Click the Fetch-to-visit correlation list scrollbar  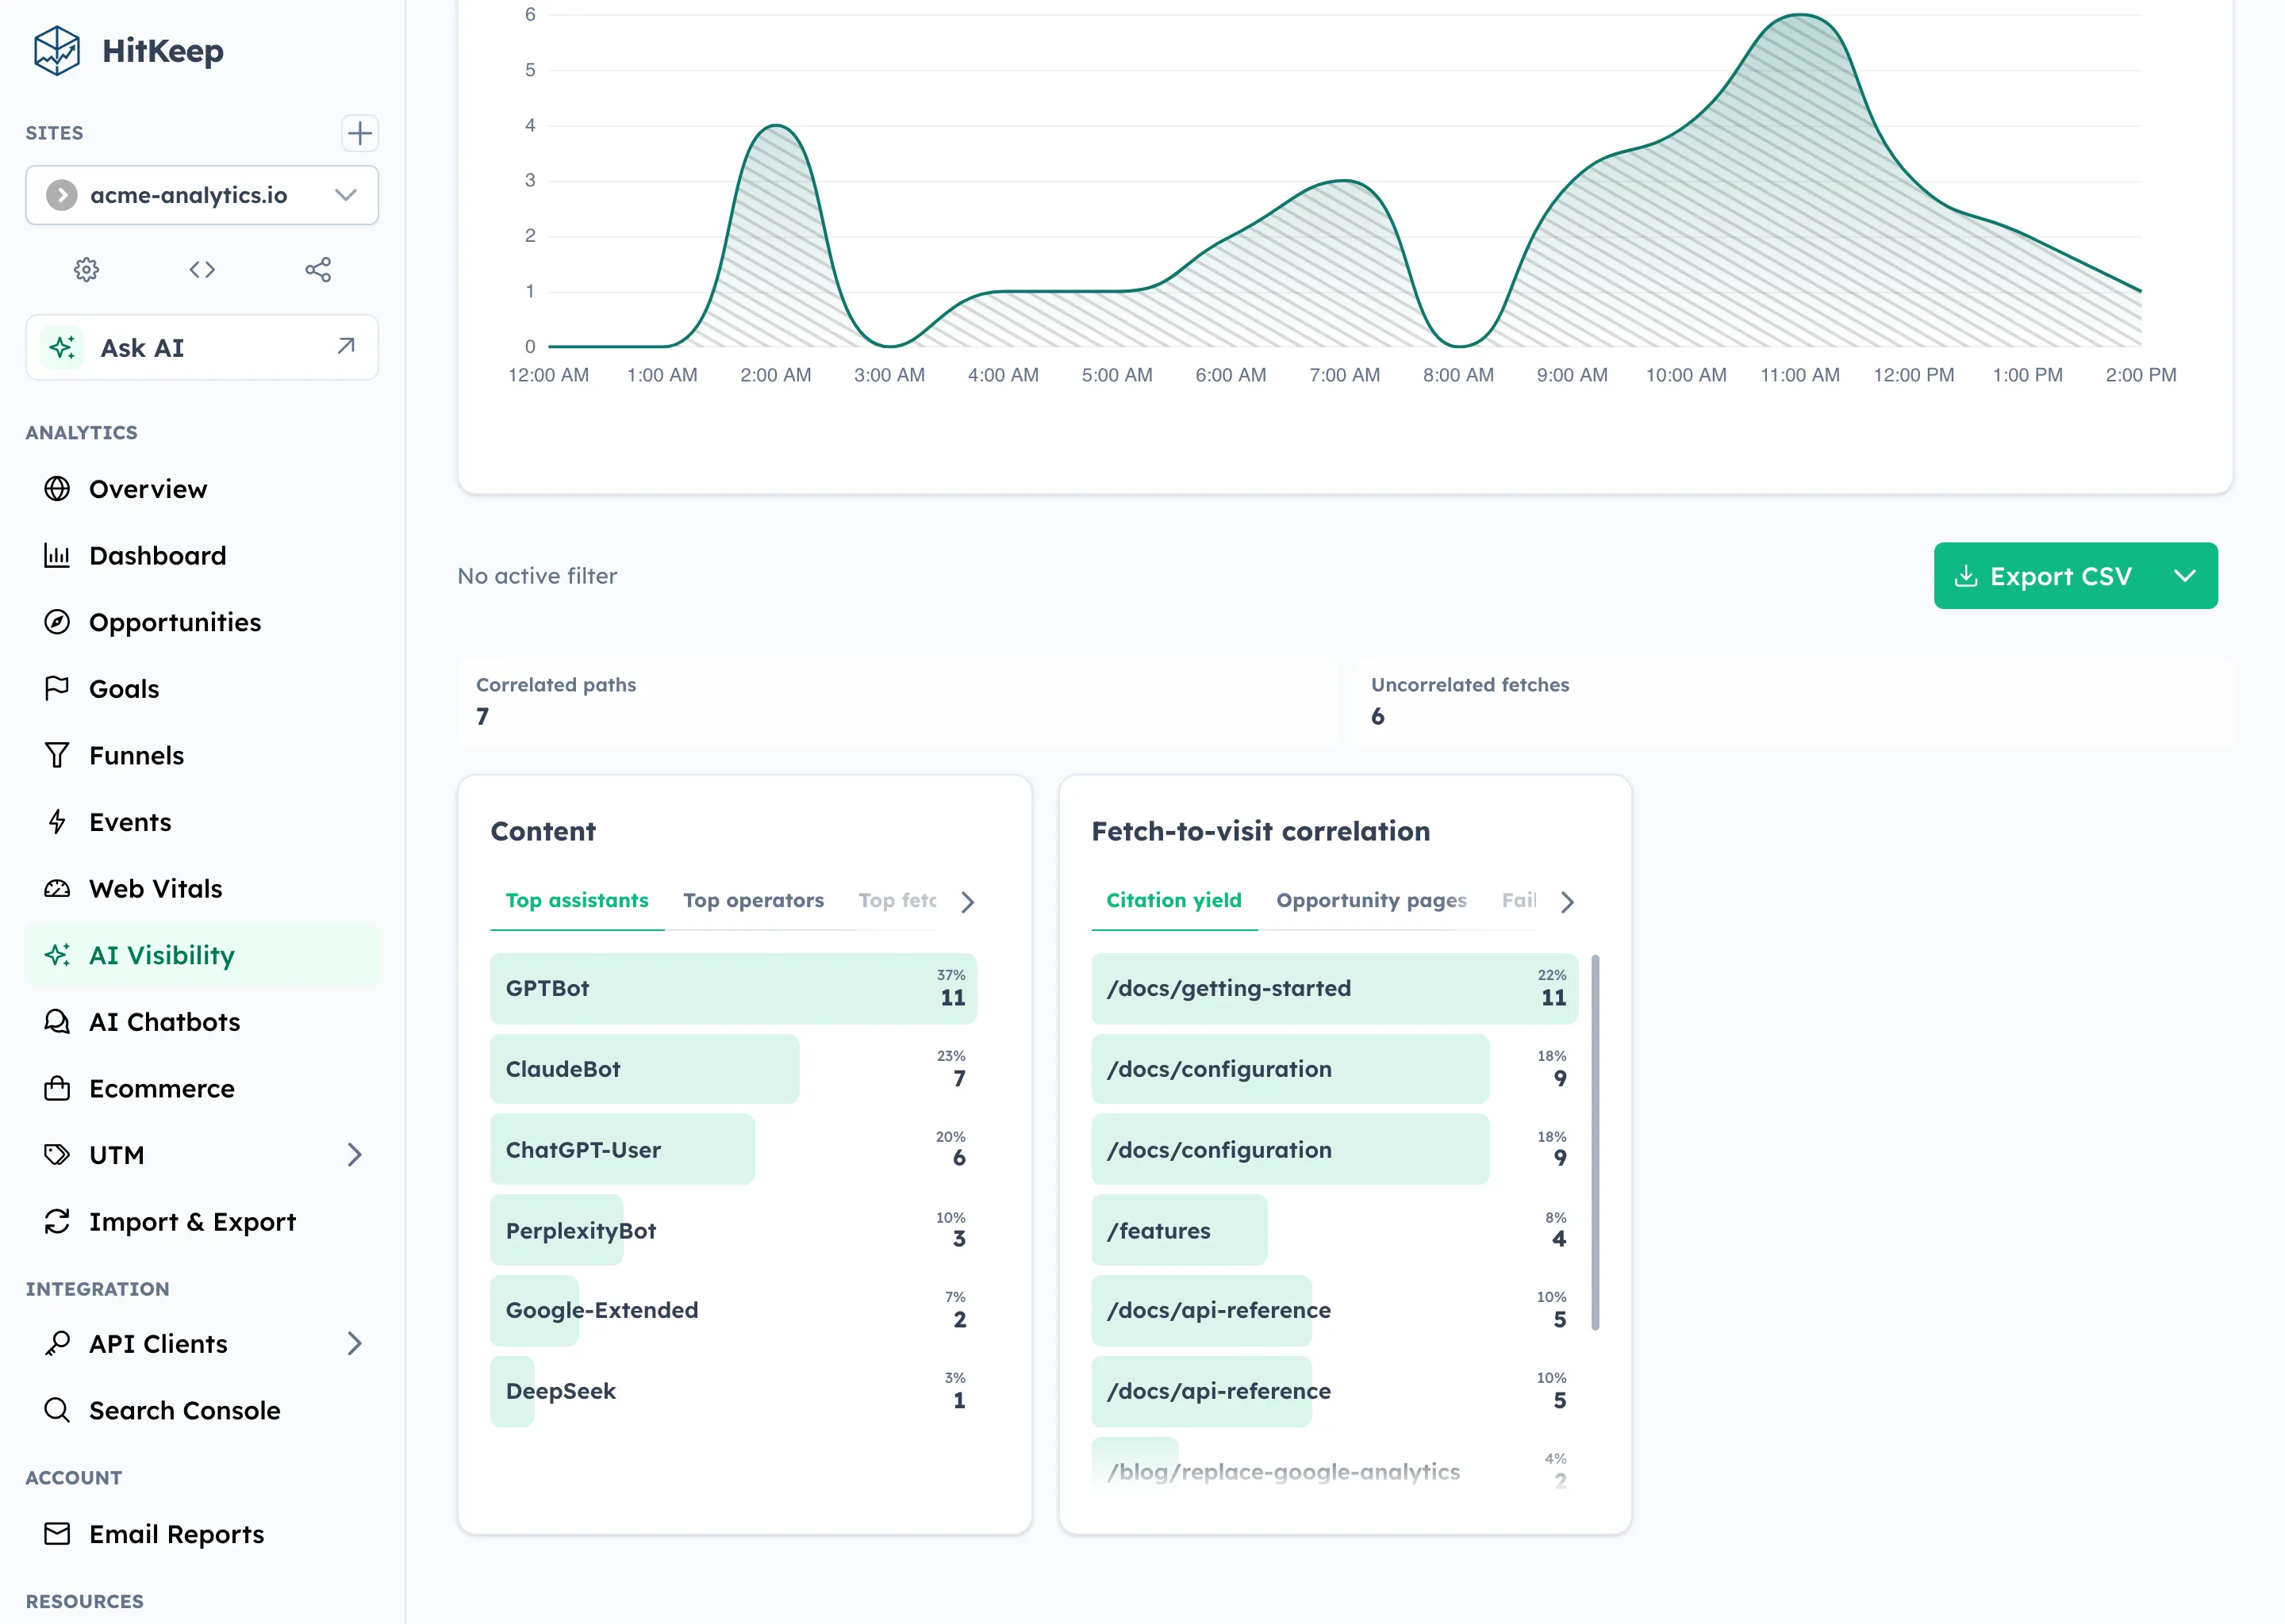1595,1142
